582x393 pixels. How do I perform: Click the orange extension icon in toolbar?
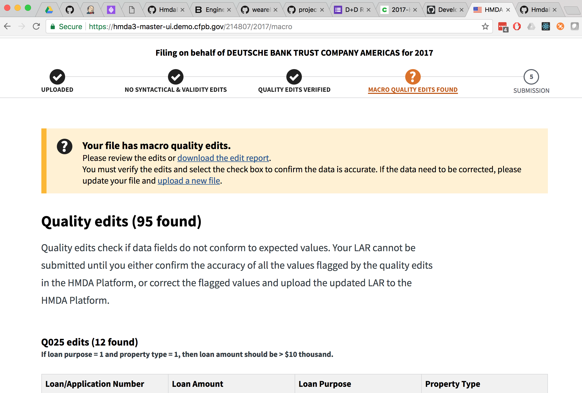(x=560, y=26)
